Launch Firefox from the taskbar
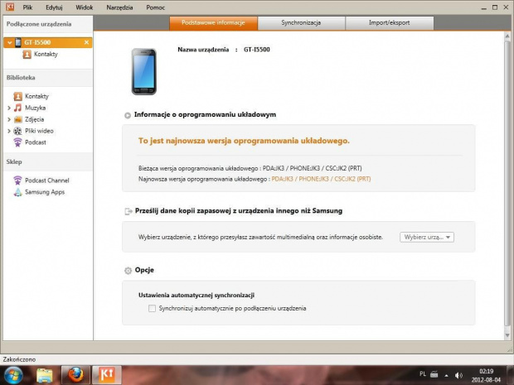The width and height of the screenshot is (514, 385). pos(75,375)
